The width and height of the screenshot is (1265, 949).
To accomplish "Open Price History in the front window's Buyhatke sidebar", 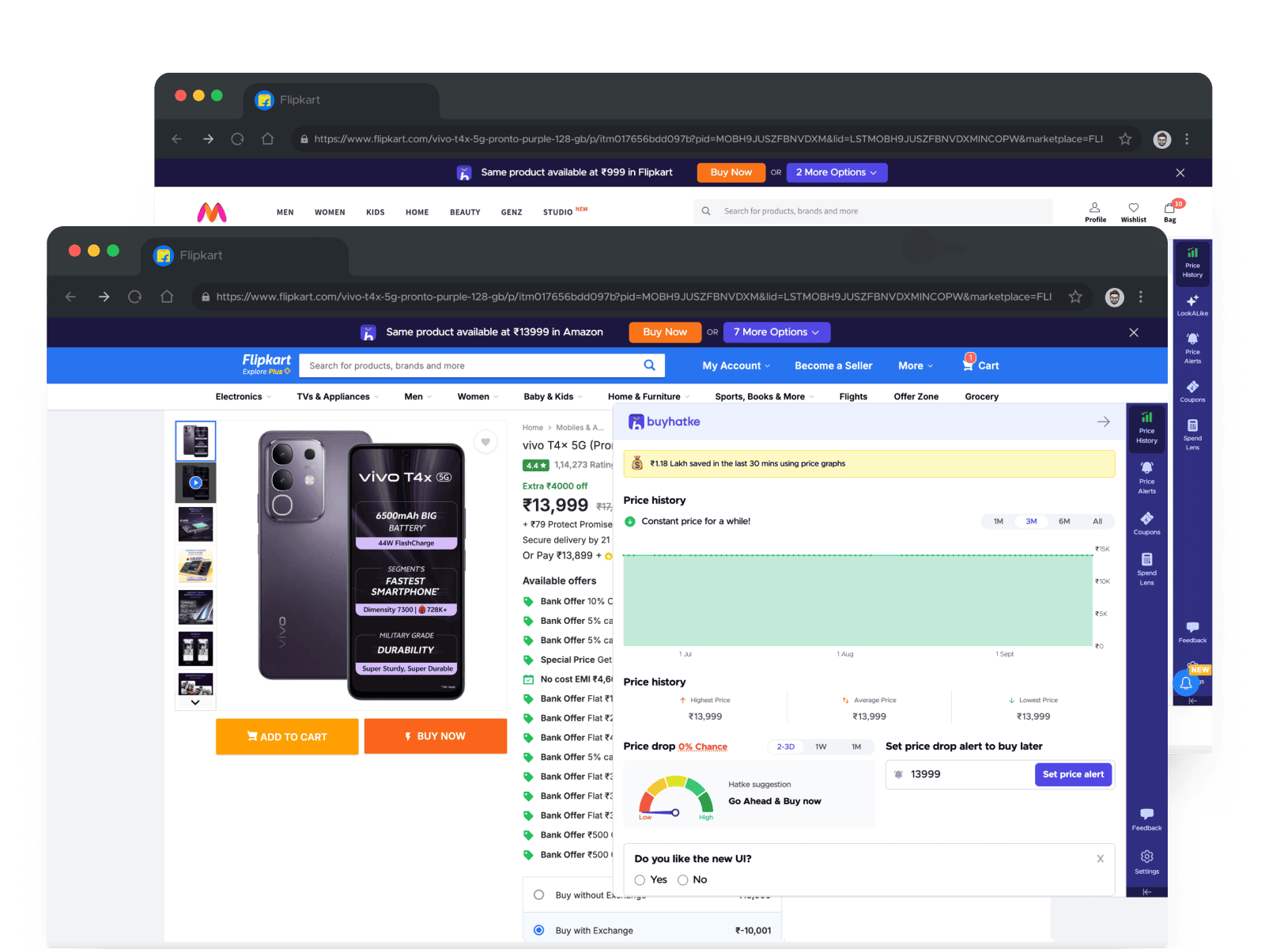I will [1146, 427].
